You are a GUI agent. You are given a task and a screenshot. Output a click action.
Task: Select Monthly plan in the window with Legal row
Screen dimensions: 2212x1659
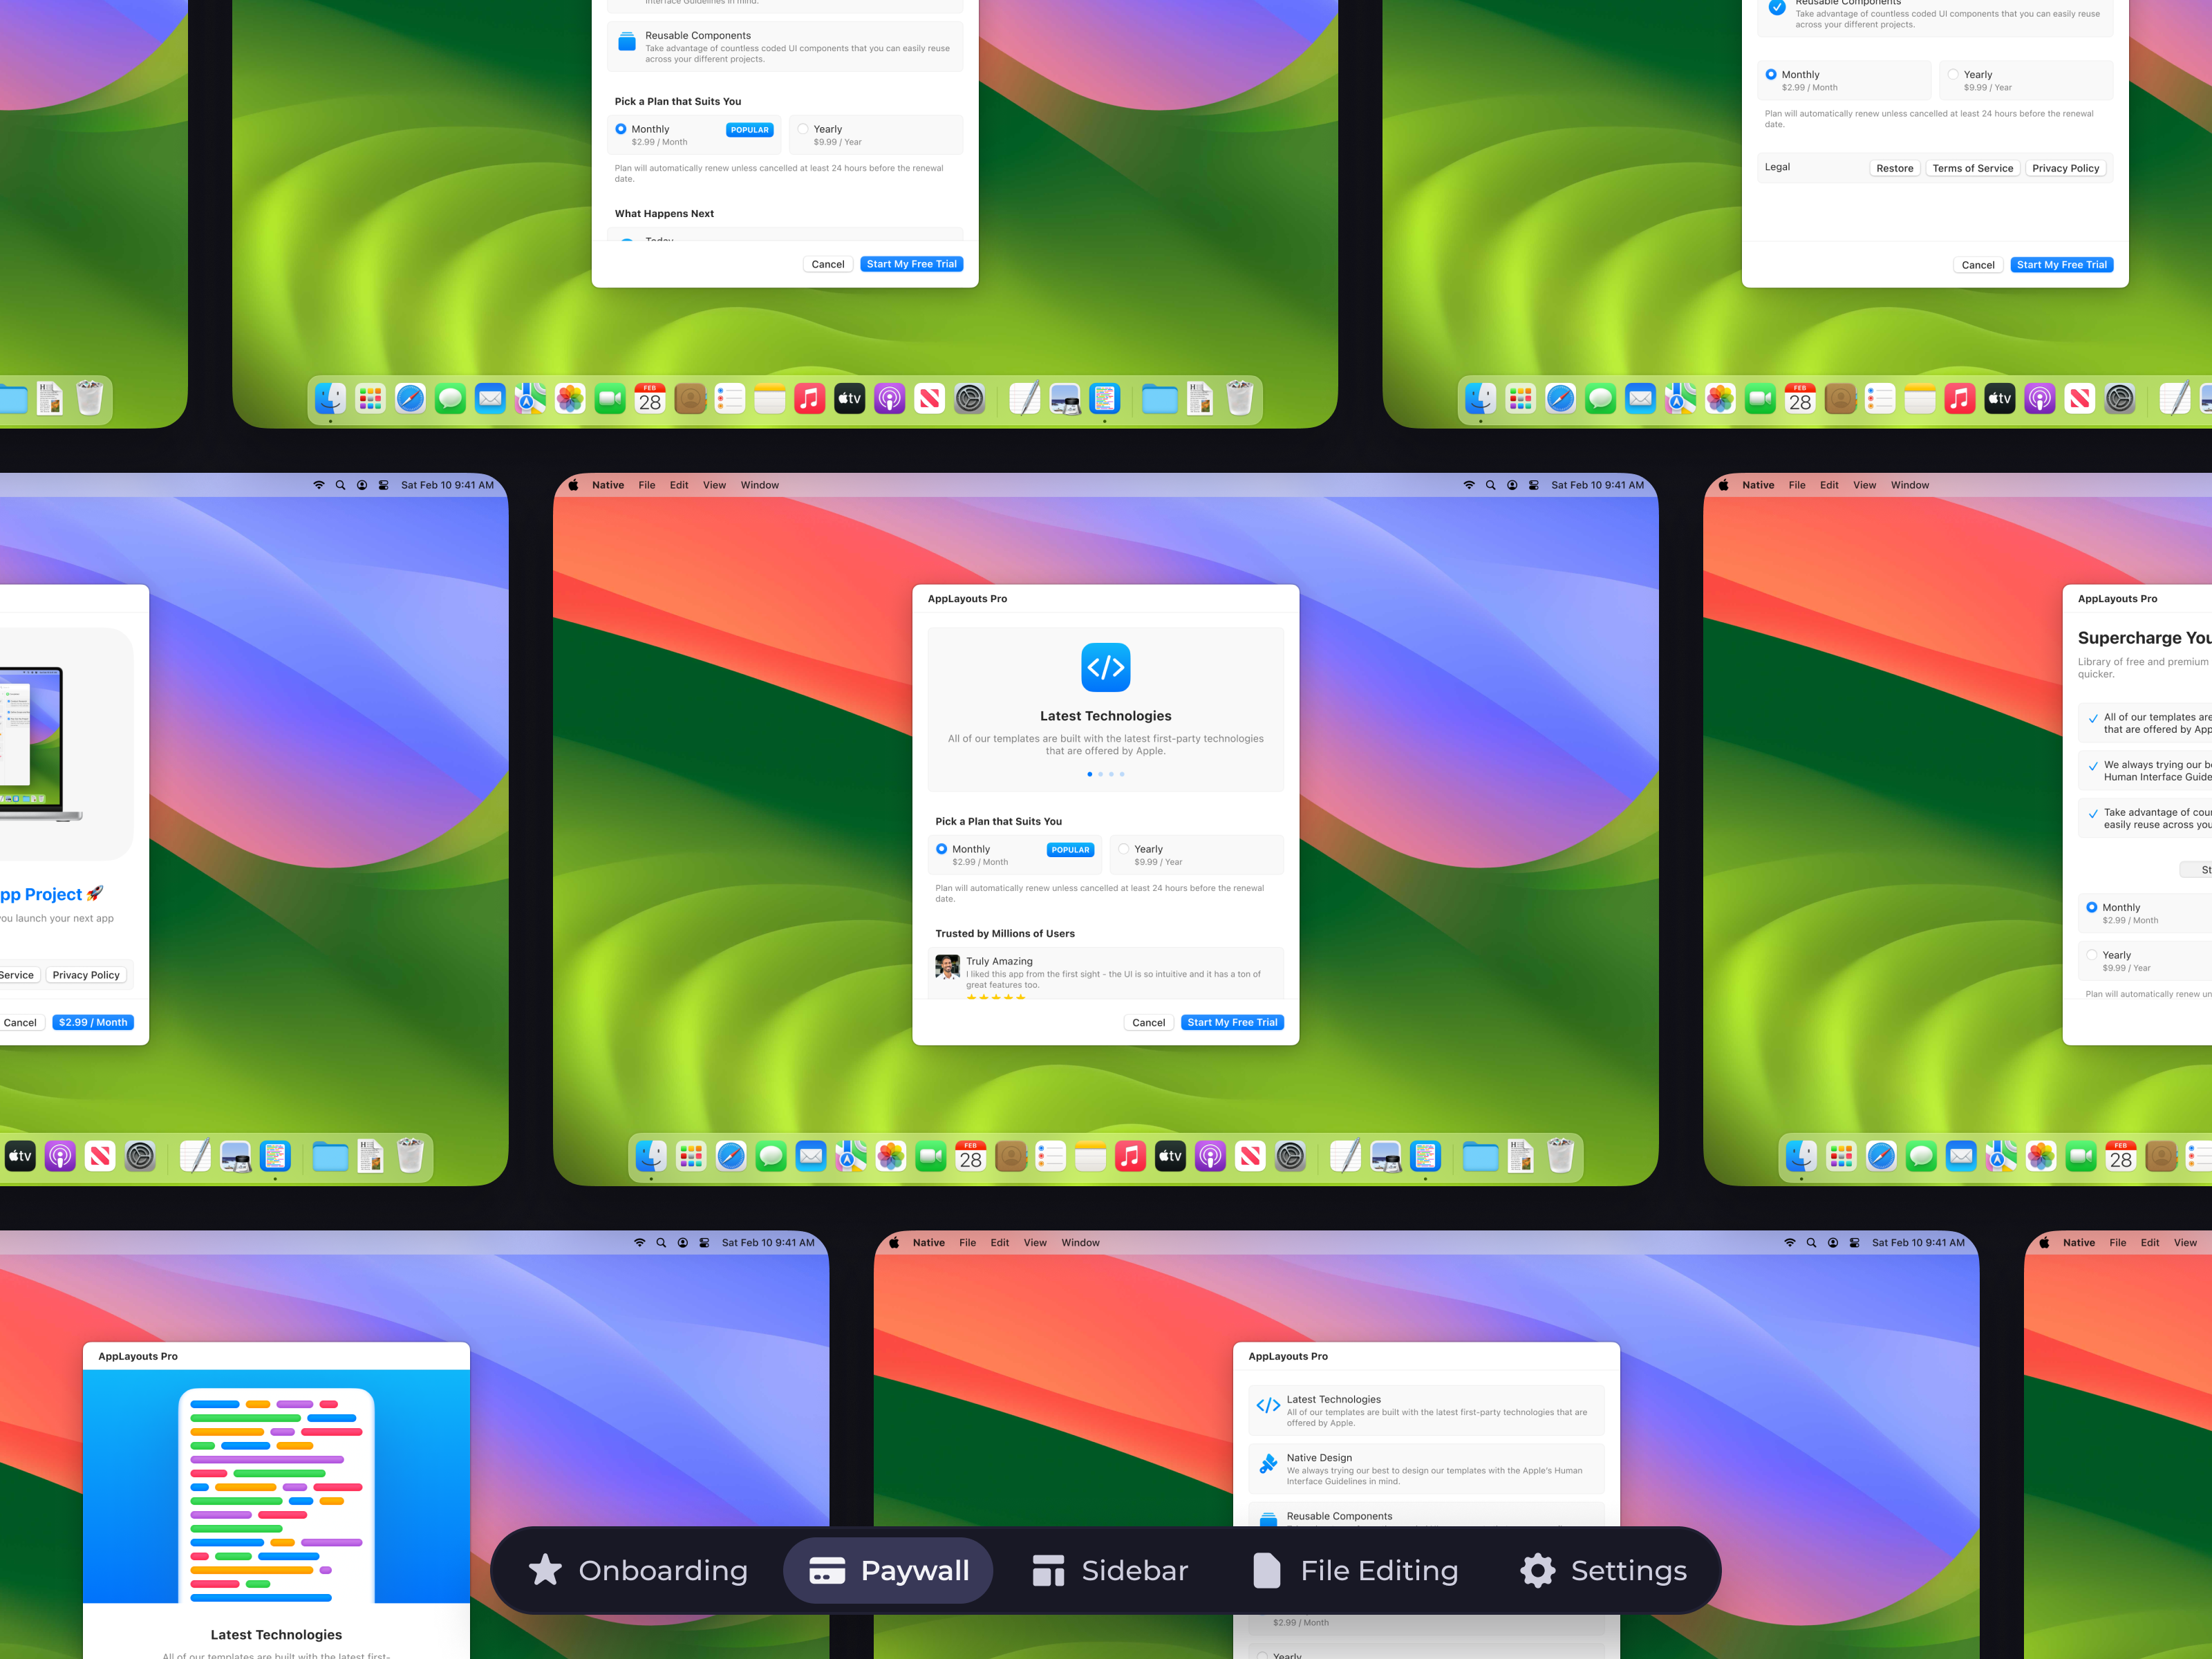tap(1844, 80)
